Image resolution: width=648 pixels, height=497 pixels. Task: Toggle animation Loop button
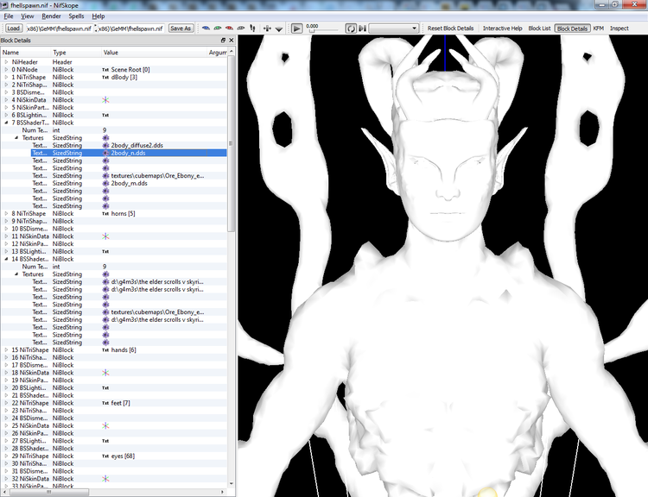(x=351, y=28)
